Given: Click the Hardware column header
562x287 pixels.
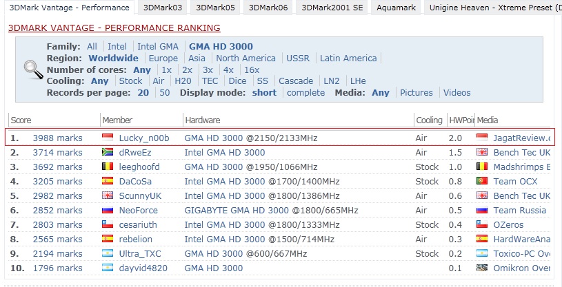Looking at the screenshot, I should (202, 120).
